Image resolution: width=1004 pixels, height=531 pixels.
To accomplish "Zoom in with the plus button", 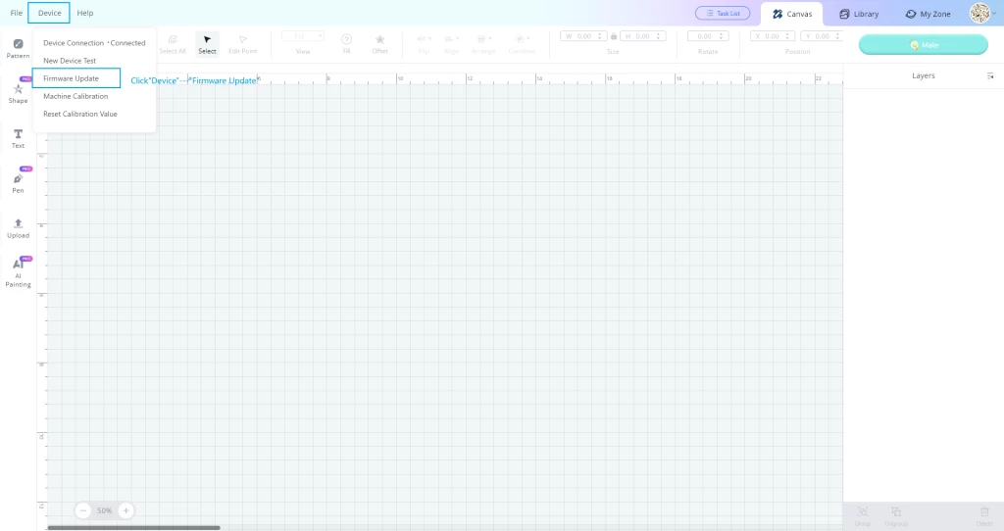I will pos(126,510).
